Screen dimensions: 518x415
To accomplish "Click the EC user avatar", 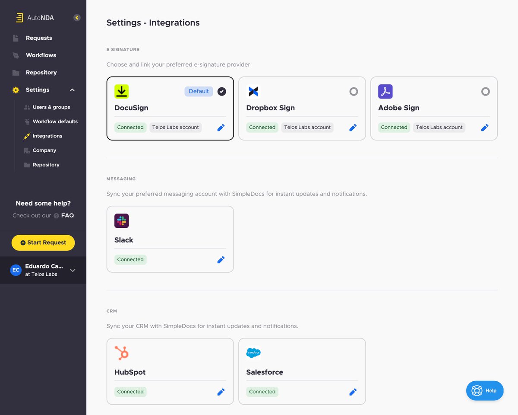I will click(16, 270).
